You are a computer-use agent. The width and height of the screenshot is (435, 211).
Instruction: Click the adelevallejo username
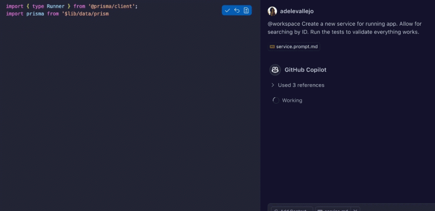pyautogui.click(x=297, y=11)
